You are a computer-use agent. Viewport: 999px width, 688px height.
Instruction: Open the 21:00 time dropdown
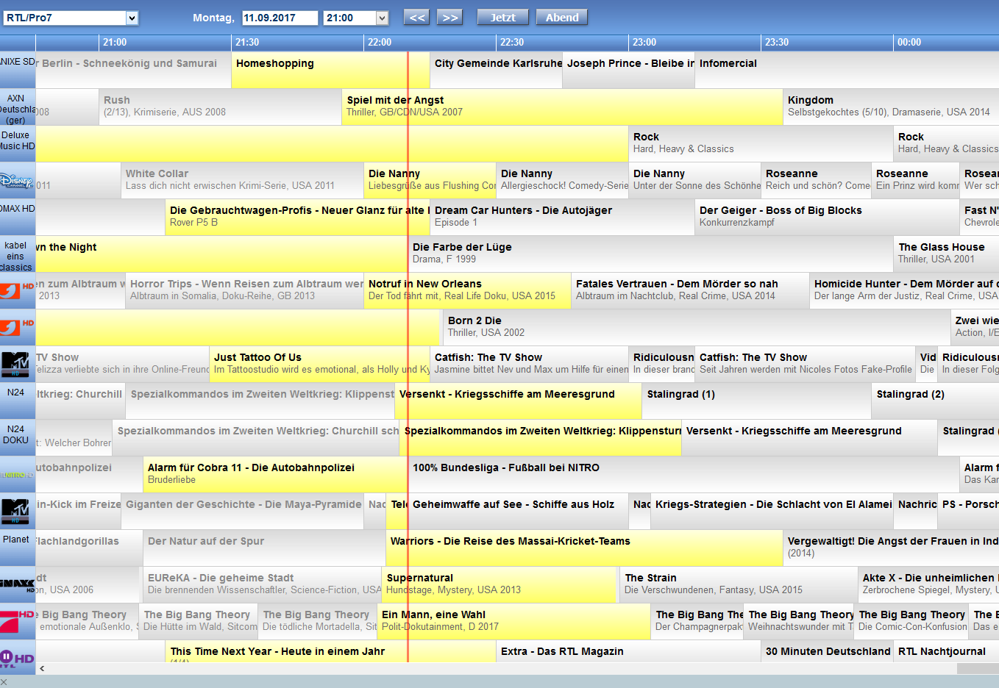pos(356,18)
